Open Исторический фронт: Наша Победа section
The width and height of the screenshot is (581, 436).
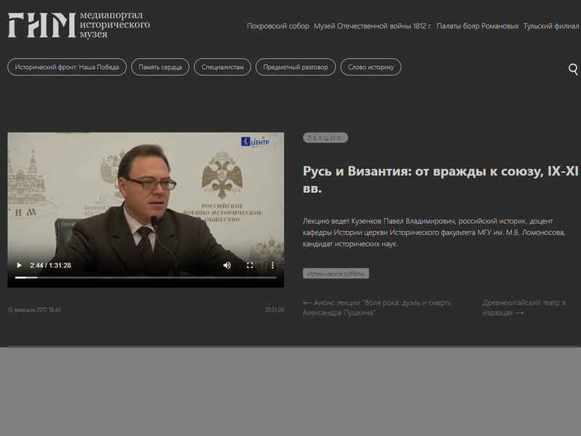pos(67,67)
